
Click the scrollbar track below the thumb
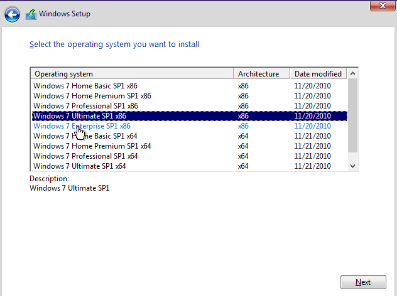352,156
